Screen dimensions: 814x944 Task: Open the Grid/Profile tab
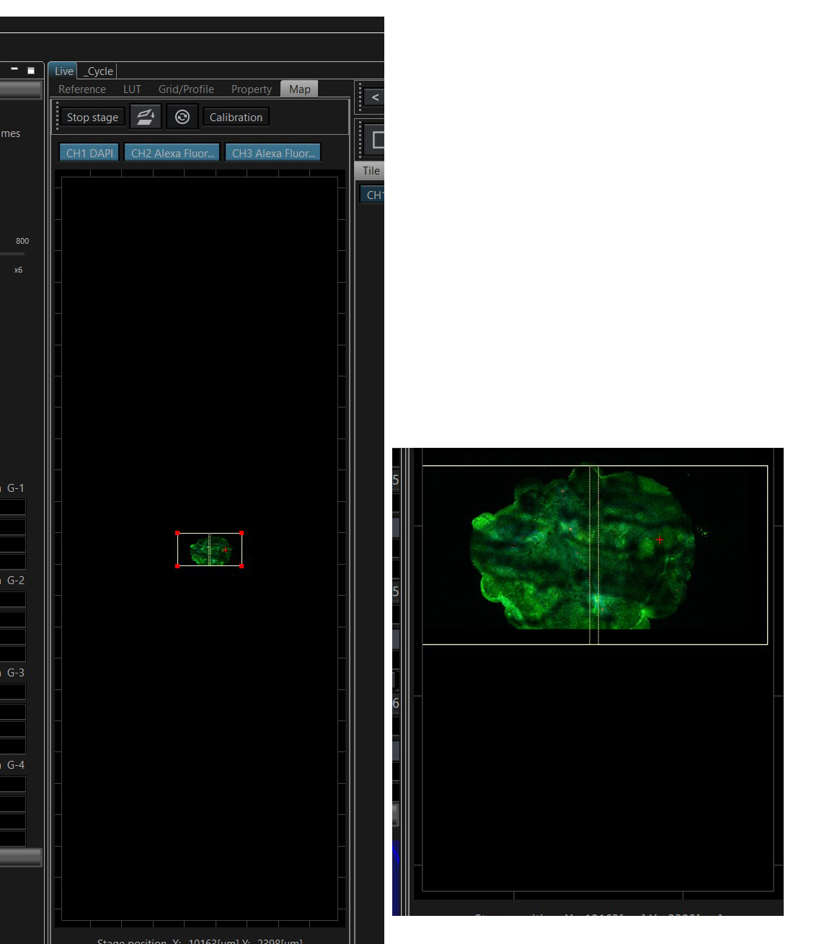[x=186, y=89]
